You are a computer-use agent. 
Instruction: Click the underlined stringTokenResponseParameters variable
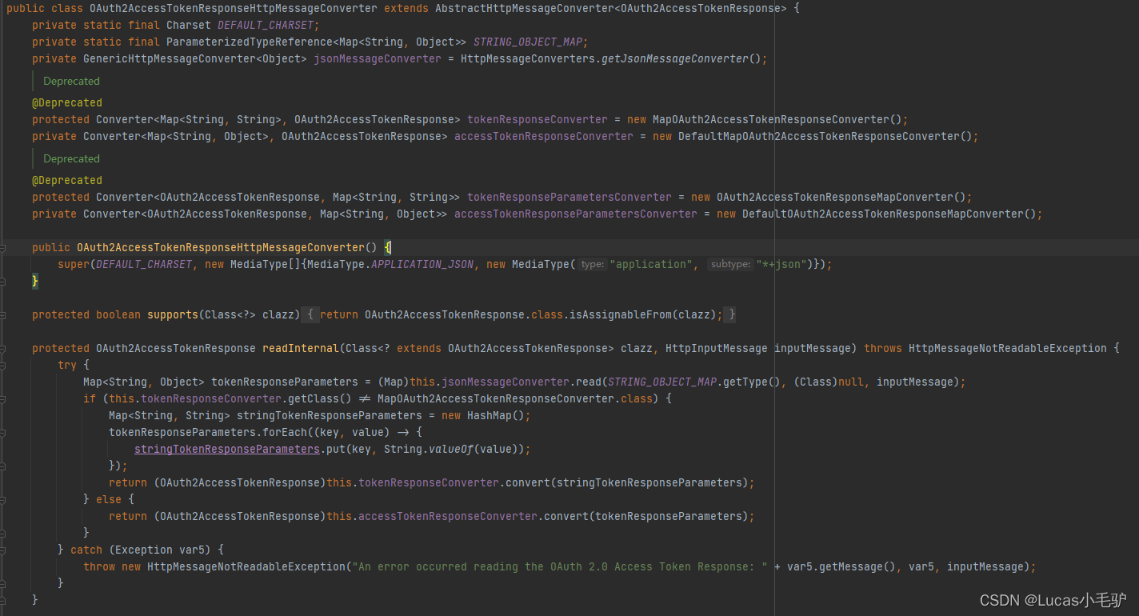227,450
